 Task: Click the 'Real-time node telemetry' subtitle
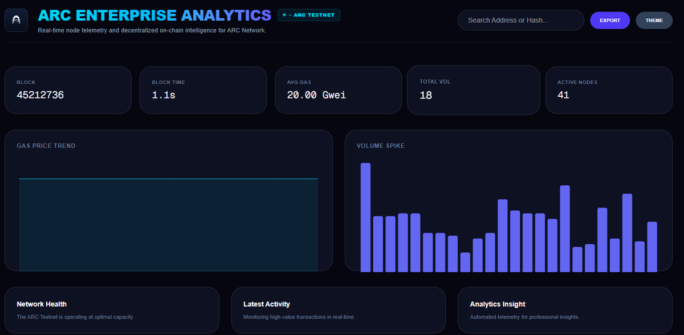coord(152,30)
